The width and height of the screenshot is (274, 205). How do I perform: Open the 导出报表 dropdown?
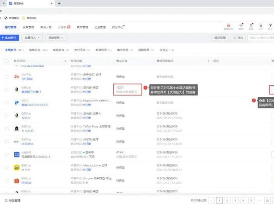coord(56,38)
